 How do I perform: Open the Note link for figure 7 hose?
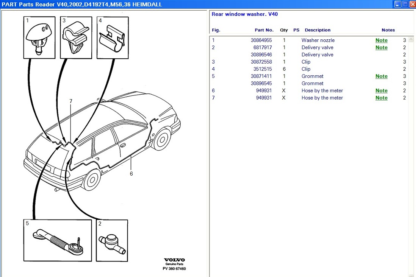pyautogui.click(x=381, y=98)
